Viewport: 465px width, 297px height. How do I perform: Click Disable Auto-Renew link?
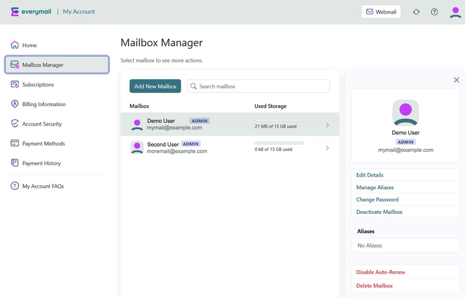[380, 272]
